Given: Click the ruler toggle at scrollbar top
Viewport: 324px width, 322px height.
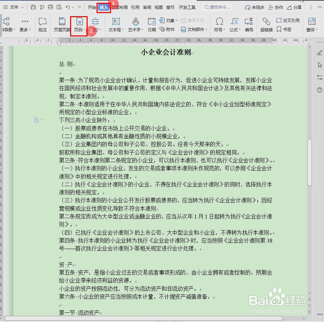Looking at the screenshot, I should (x=310, y=41).
